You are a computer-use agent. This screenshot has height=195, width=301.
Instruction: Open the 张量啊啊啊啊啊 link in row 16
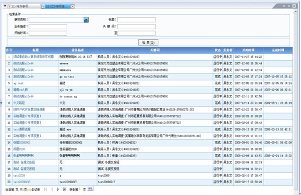(x=23, y=155)
